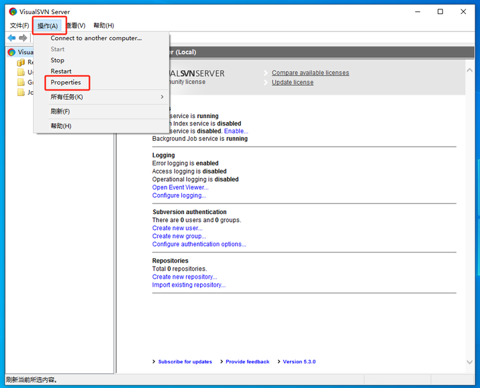Click the forward arrow toolbar icon
The height and width of the screenshot is (388, 480).
pos(23,38)
